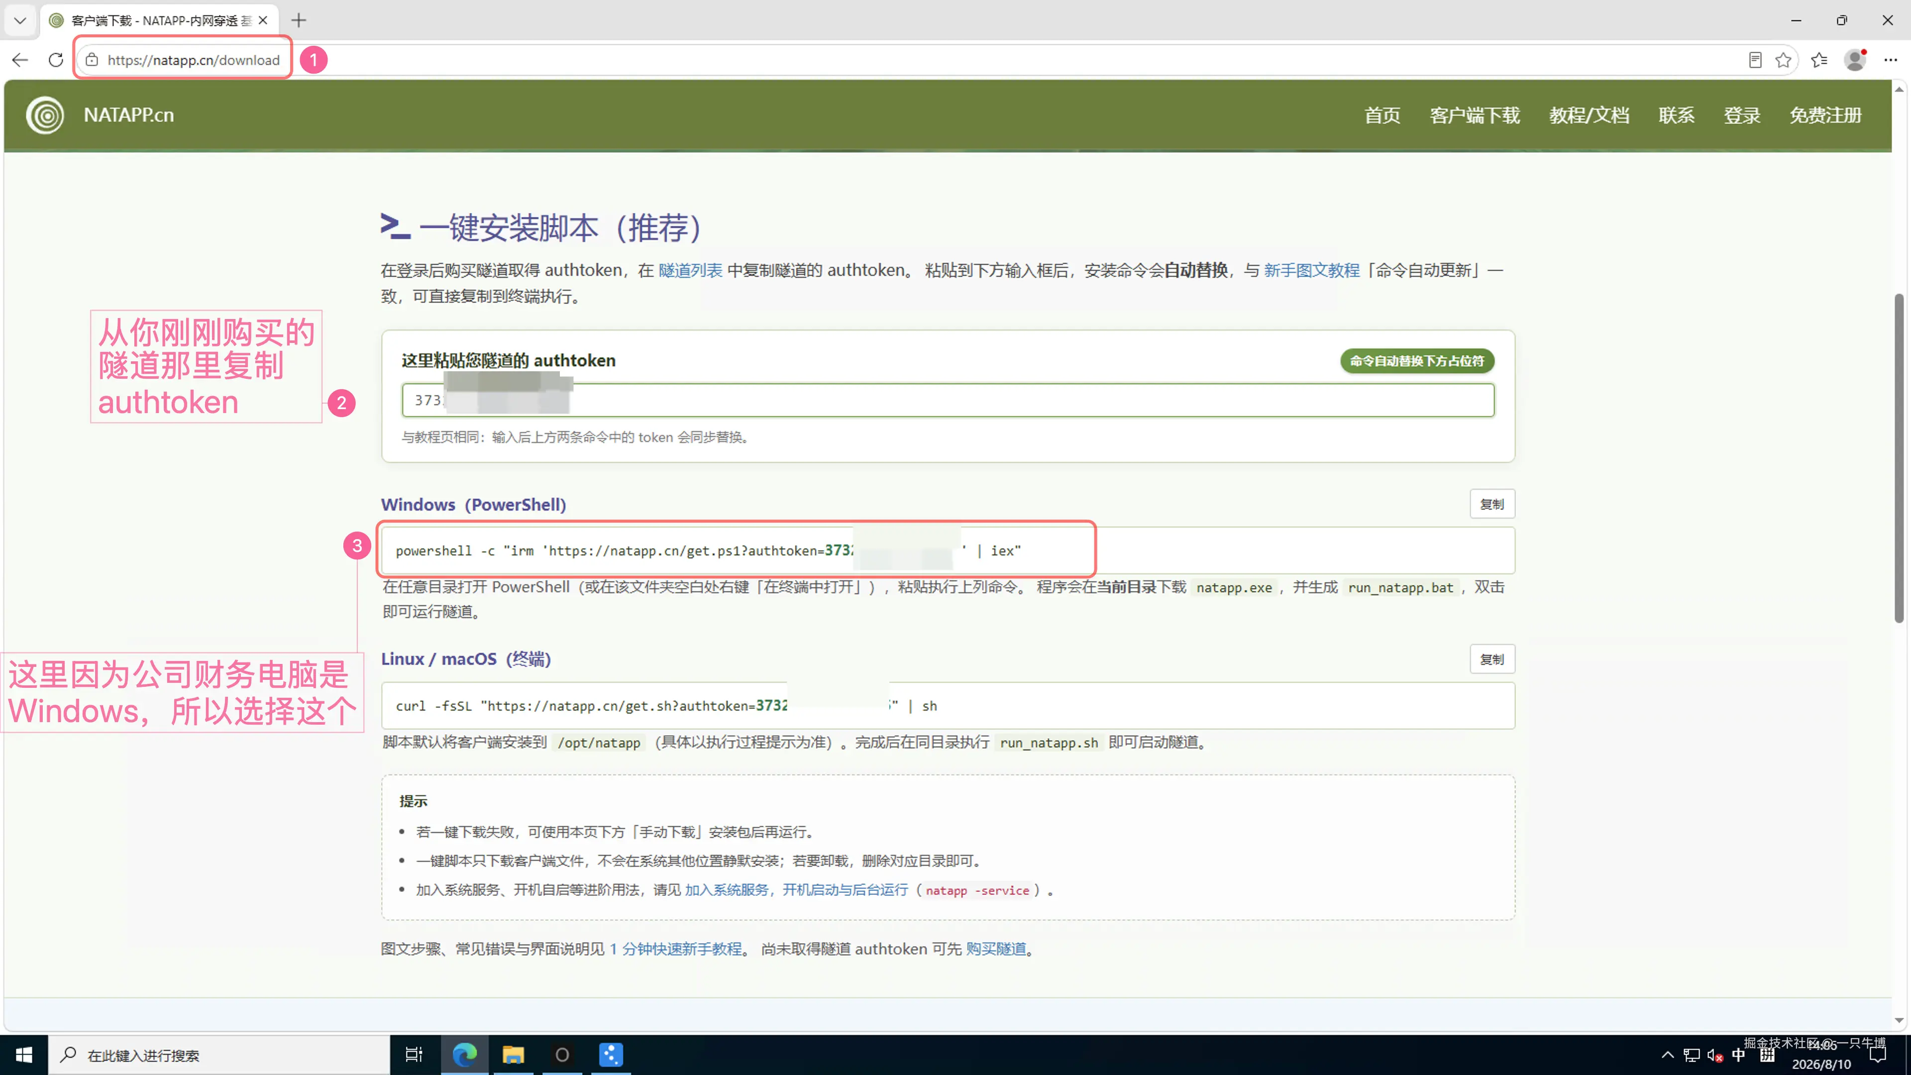Open the tab list dropdown arrow
The height and width of the screenshot is (1075, 1911).
(x=20, y=20)
